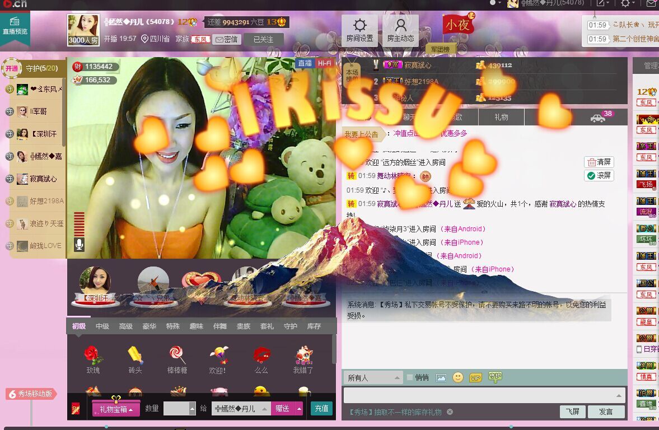
Task: Toggle Hi-Fi audio mode
Action: 324,63
